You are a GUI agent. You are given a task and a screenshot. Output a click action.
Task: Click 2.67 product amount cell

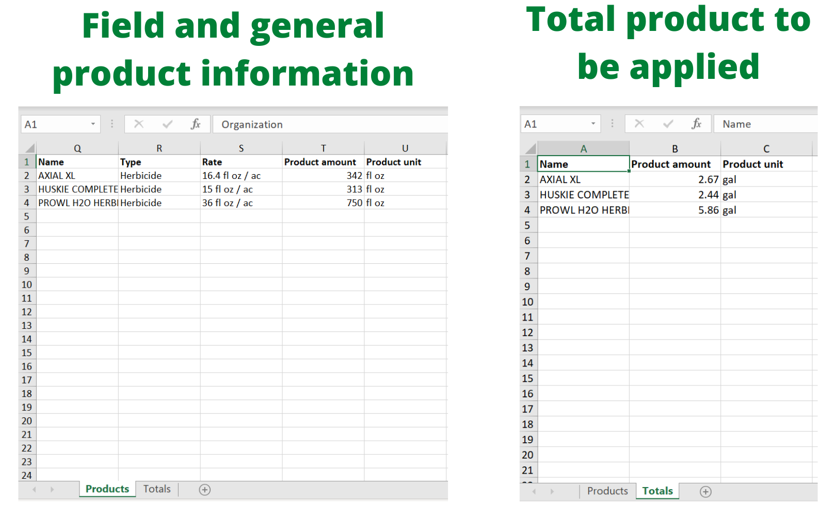coord(675,179)
